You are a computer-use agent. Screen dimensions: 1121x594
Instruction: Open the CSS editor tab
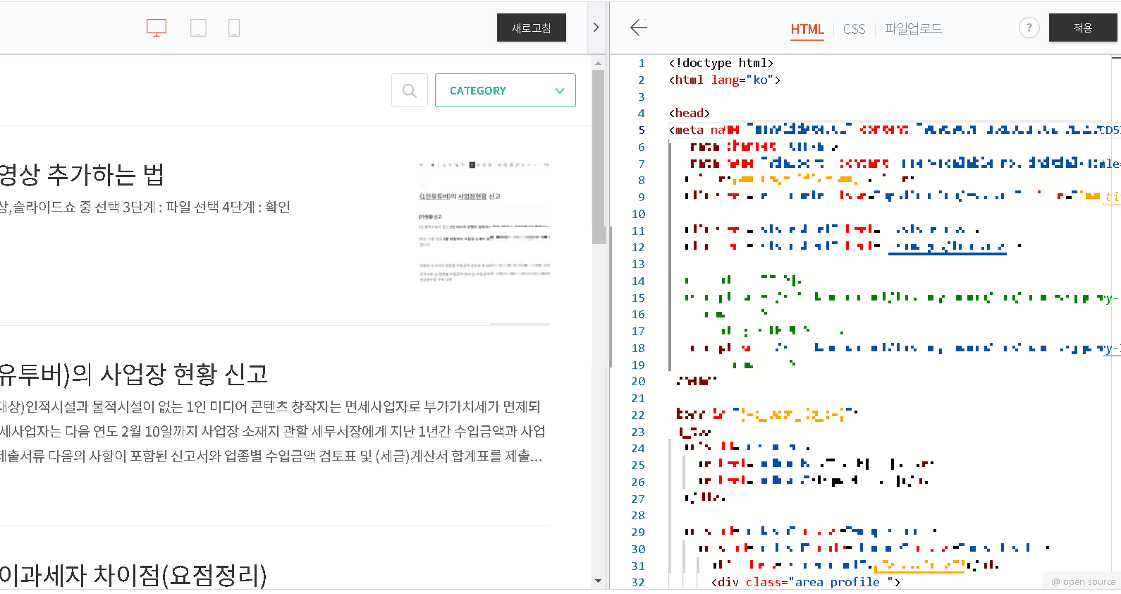[854, 29]
